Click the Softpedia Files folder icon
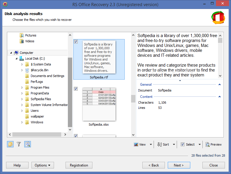This screenshot has width=231, height=174. coord(27,99)
